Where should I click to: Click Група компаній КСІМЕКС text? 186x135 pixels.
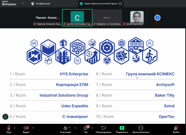pyautogui.click(x=150, y=74)
